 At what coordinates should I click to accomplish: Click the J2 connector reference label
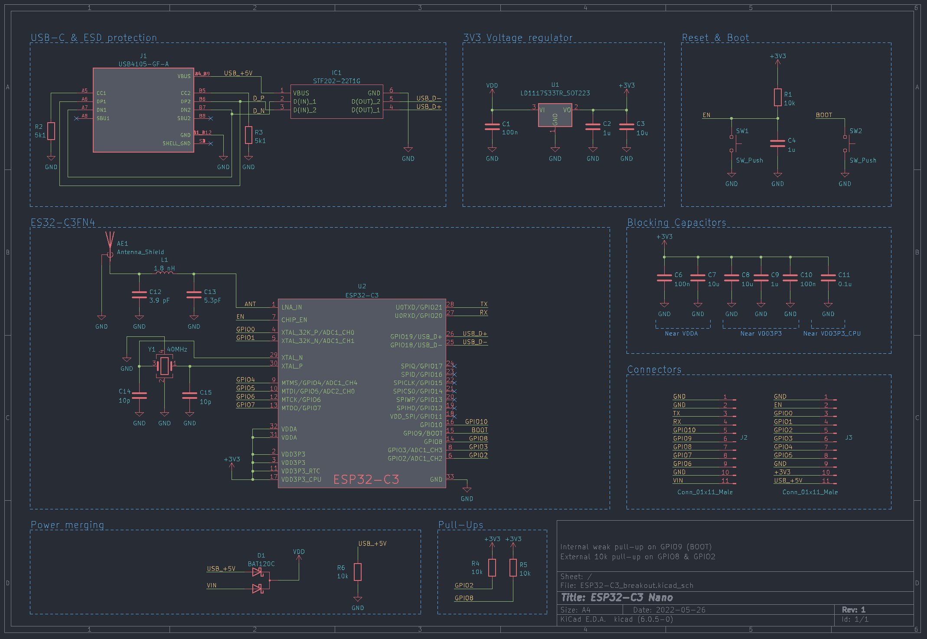coord(744,437)
